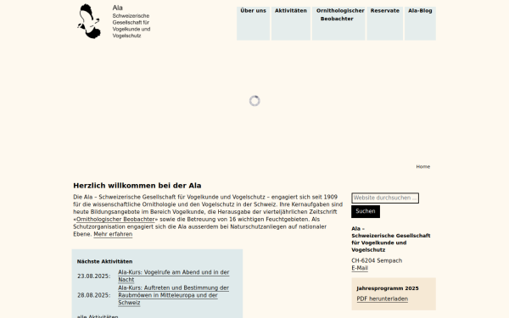Open Ala-Kurs: Vogelrufe am Abend link

174,276
